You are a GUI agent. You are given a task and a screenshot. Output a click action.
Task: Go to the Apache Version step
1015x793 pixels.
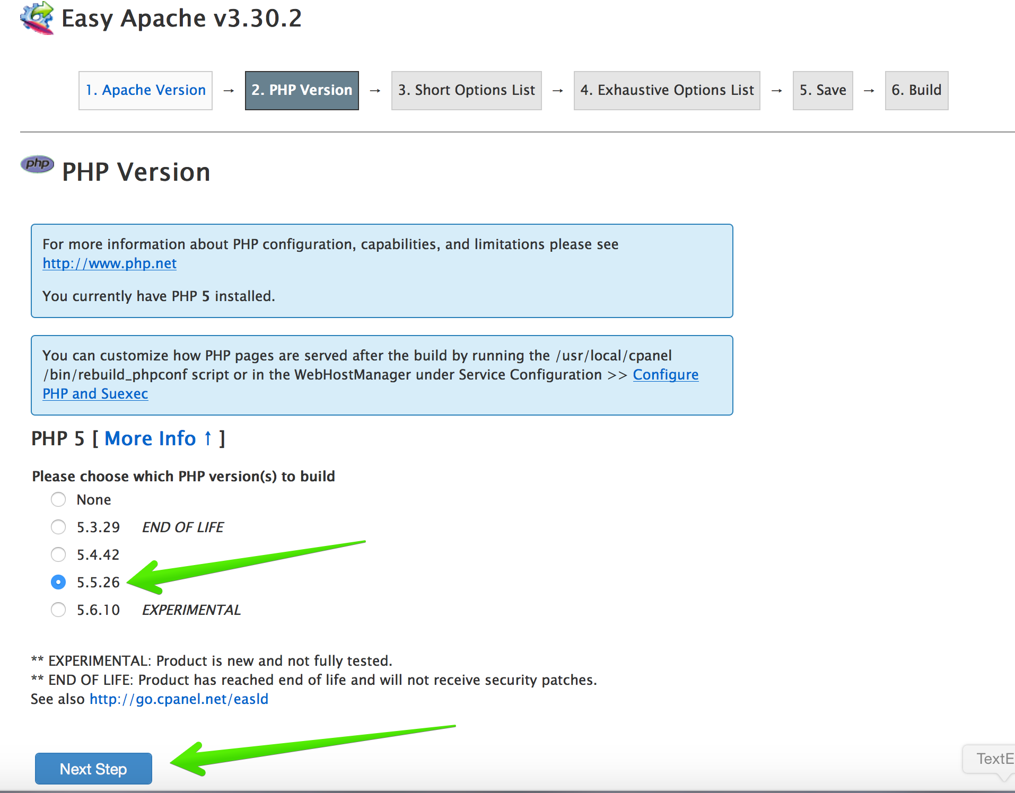coord(145,91)
